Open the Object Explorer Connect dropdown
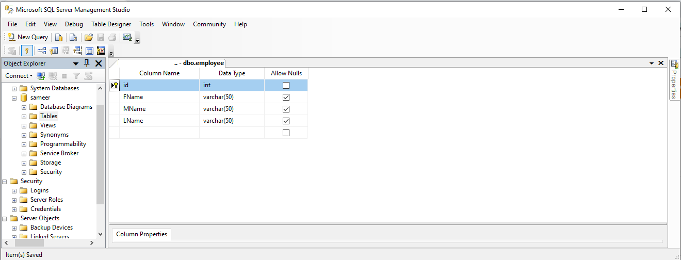The width and height of the screenshot is (681, 260). [19, 76]
